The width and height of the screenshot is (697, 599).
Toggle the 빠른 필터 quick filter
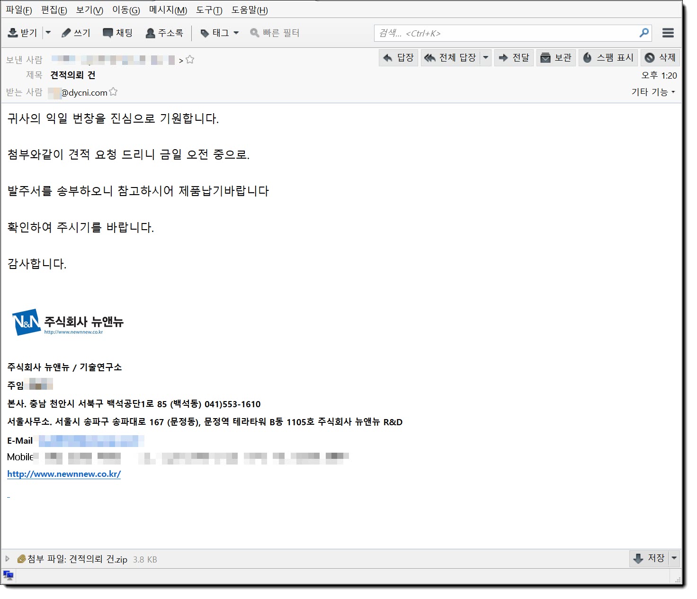(x=275, y=33)
